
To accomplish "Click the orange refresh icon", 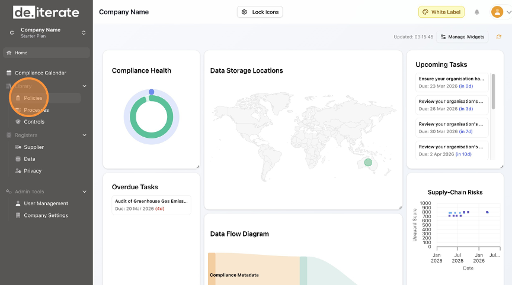I will 499,37.
